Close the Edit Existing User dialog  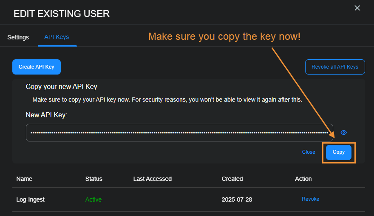point(357,8)
